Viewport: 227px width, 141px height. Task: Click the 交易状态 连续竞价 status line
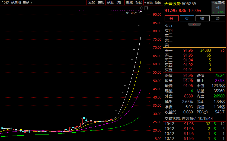tap(189, 119)
